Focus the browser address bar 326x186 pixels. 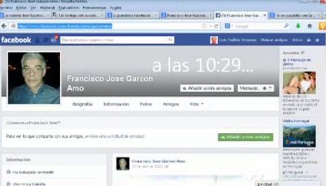[x=109, y=26]
